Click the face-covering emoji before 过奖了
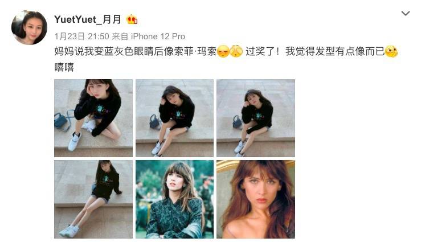Screen dimensions: 421x242 pos(236,51)
